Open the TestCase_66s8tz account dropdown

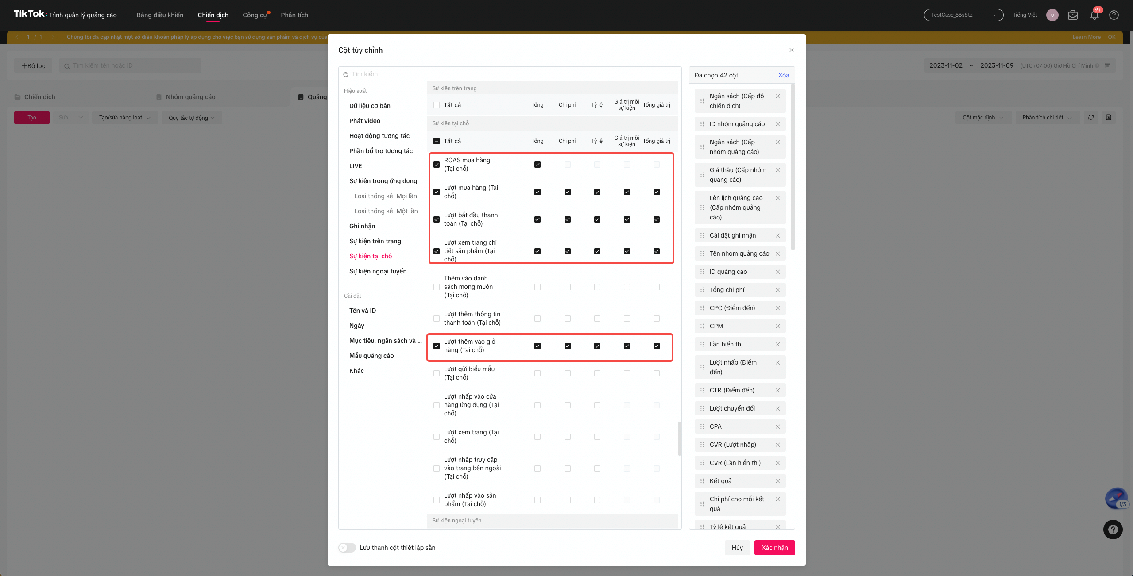coord(963,15)
